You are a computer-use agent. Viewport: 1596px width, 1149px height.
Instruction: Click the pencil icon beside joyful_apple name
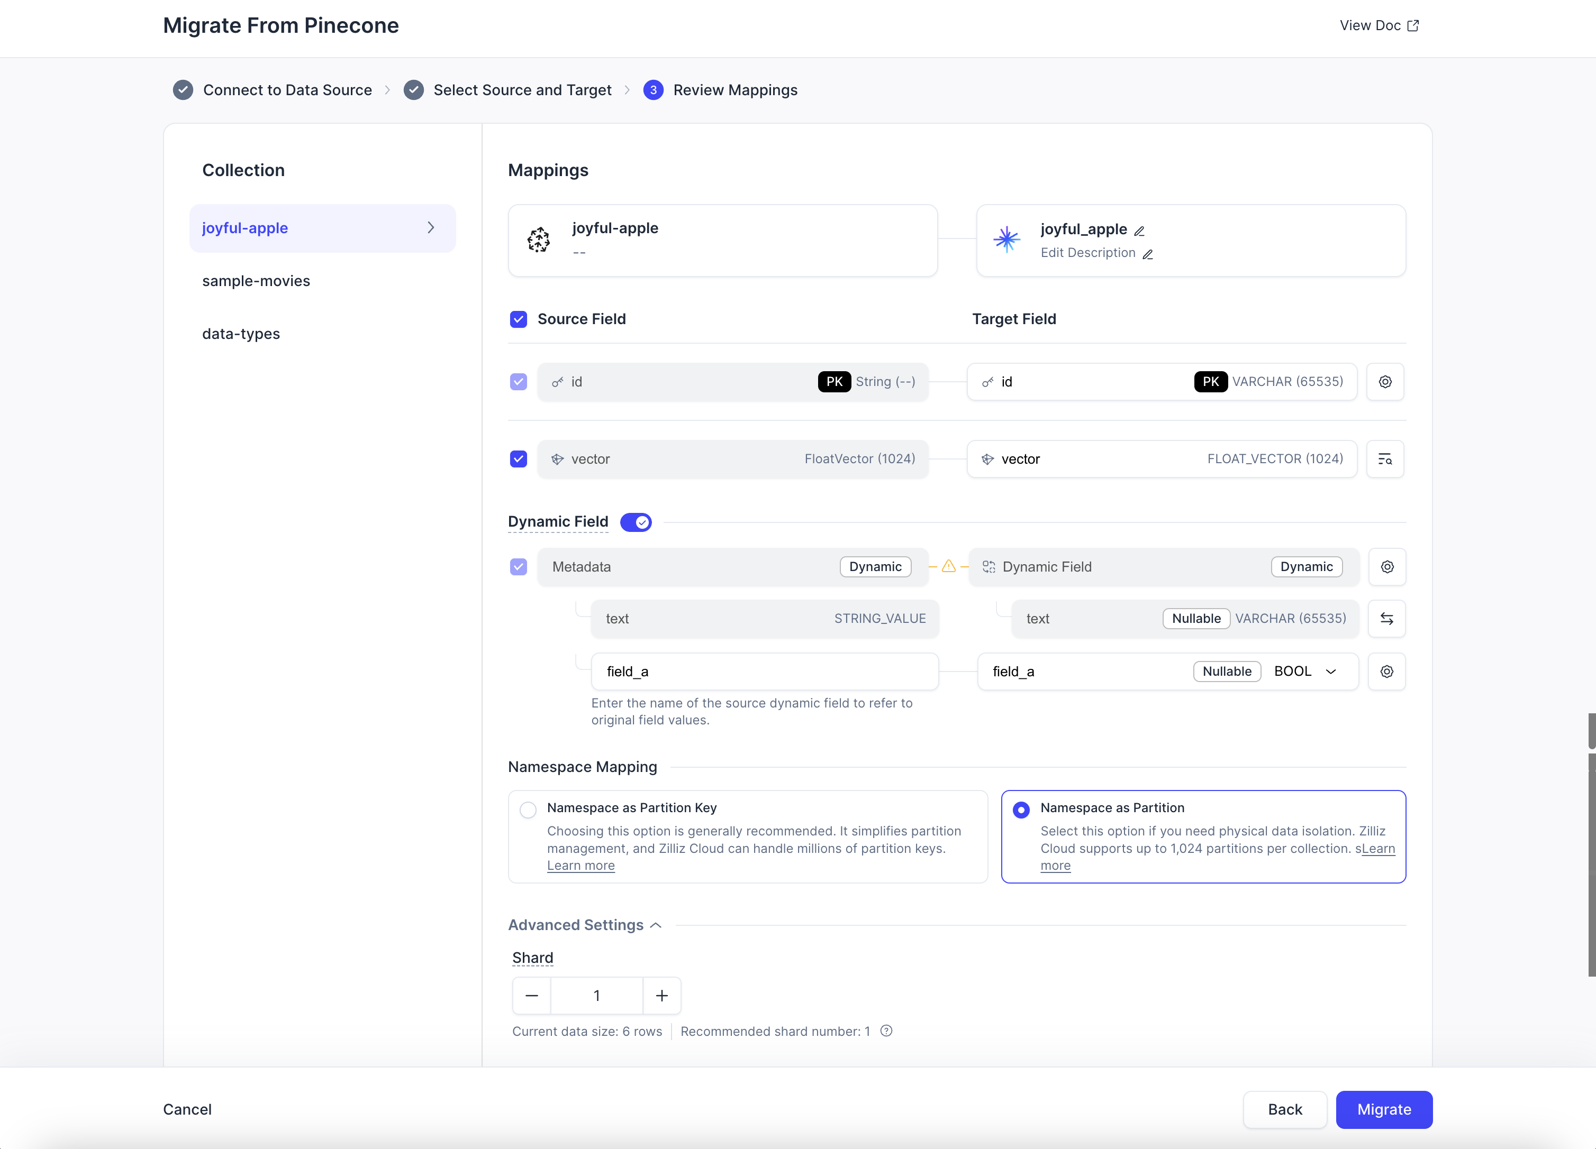coord(1139,231)
